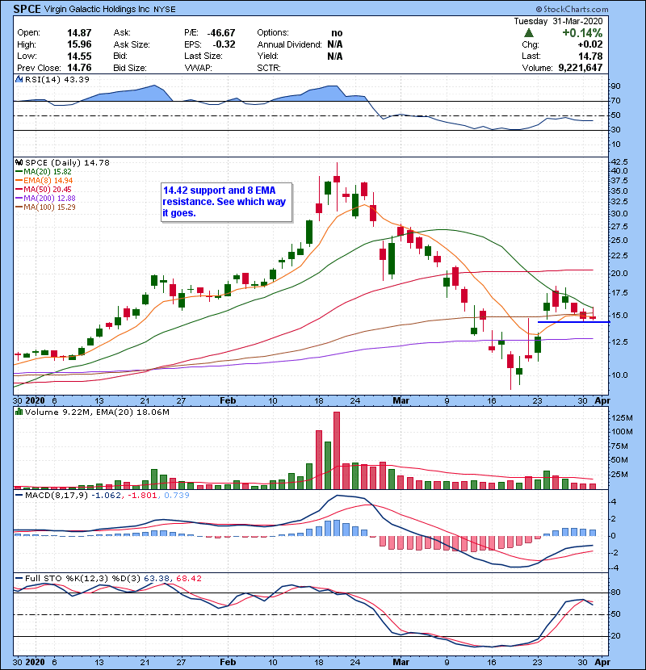Click the volume bars icon beside Volume label

tap(19, 412)
